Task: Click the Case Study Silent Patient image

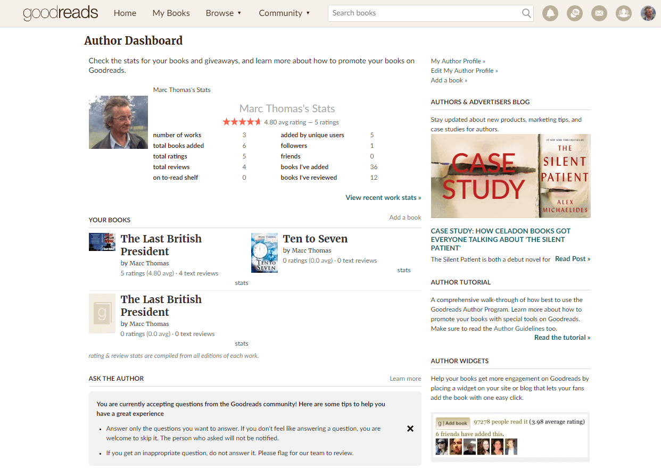Action: coord(511,176)
